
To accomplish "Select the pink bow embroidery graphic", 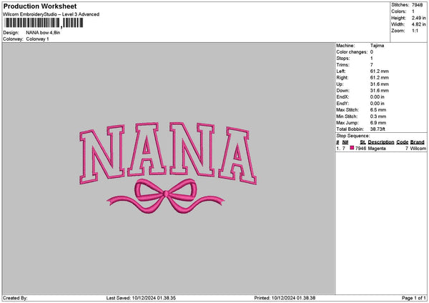I will [166, 196].
